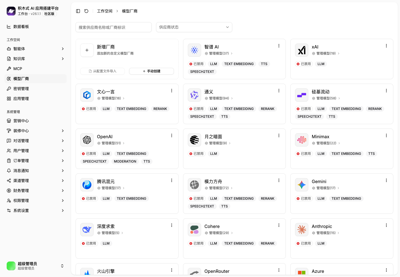
Task: Click the Minimax waveform logo
Action: [x=302, y=140]
